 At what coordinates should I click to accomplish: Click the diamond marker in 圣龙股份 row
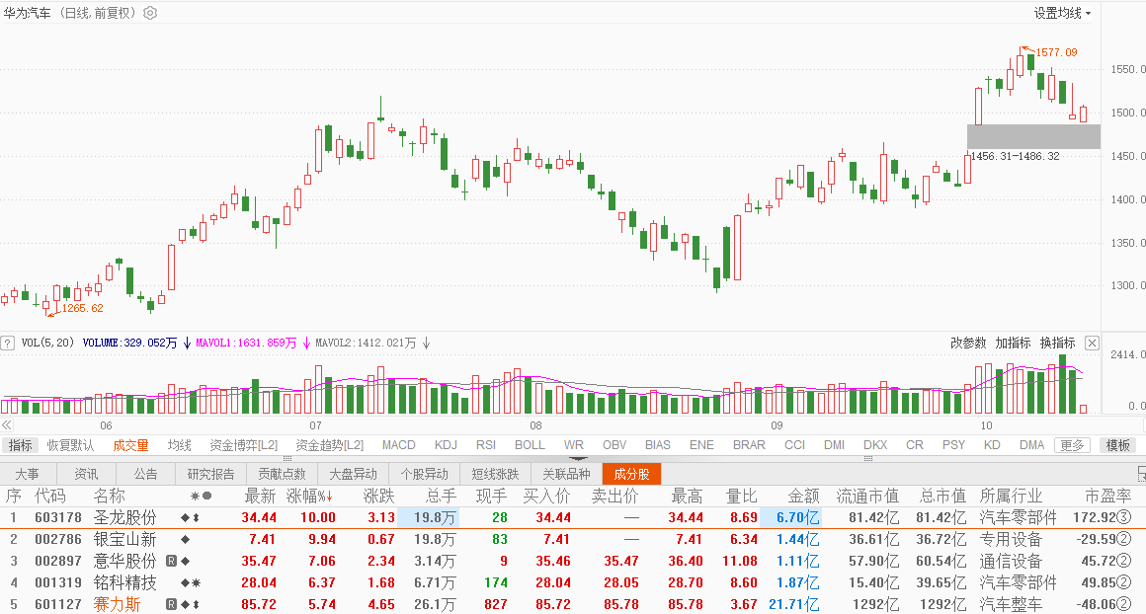[x=185, y=517]
